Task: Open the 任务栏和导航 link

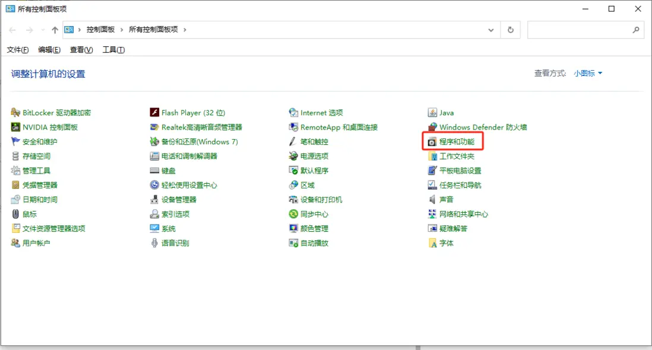Action: pyautogui.click(x=460, y=185)
